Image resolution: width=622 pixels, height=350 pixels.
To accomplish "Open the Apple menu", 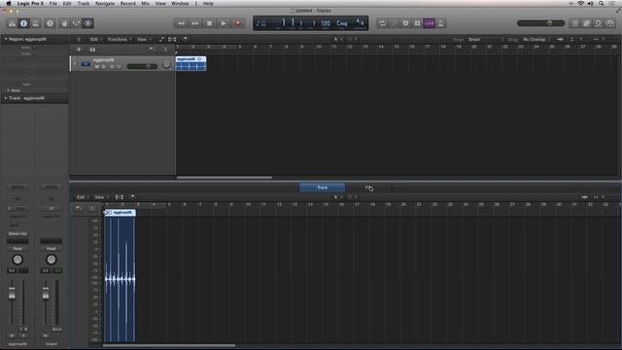I will [9, 4].
